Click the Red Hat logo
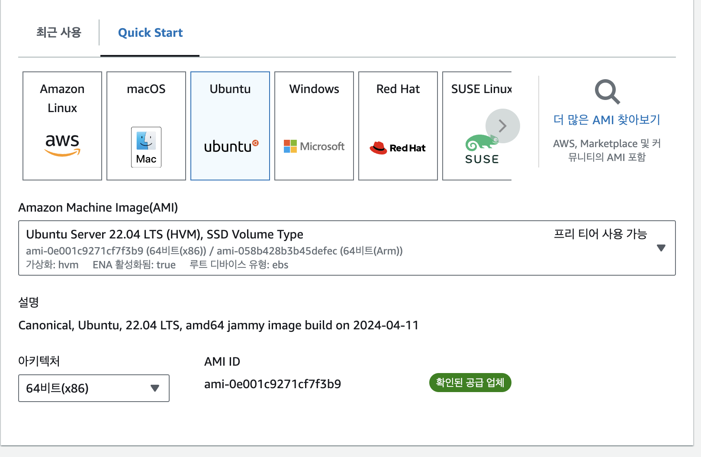This screenshot has width=701, height=457. pyautogui.click(x=398, y=148)
